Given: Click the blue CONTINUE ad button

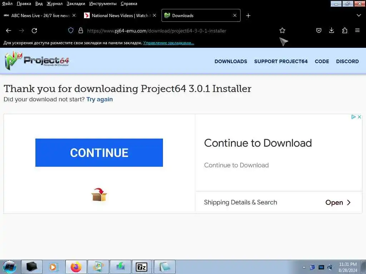Looking at the screenshot, I should tap(99, 153).
